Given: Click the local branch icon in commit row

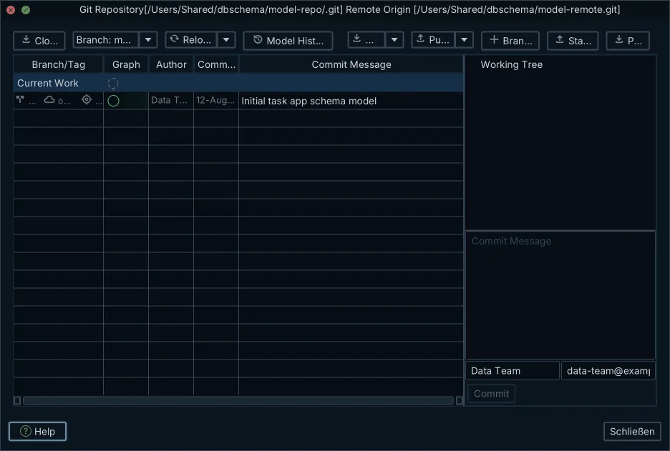Looking at the screenshot, I should 20,100.
